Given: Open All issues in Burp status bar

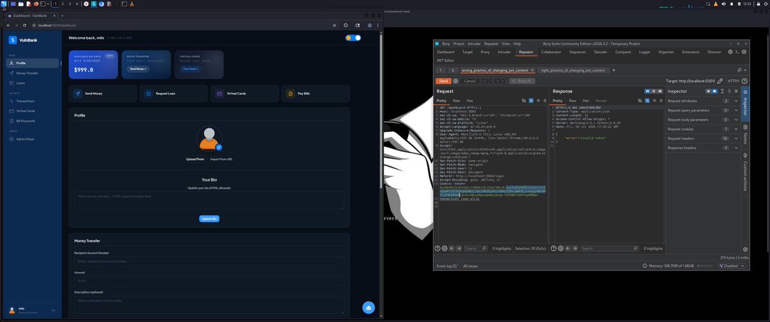Looking at the screenshot, I should coord(470,266).
